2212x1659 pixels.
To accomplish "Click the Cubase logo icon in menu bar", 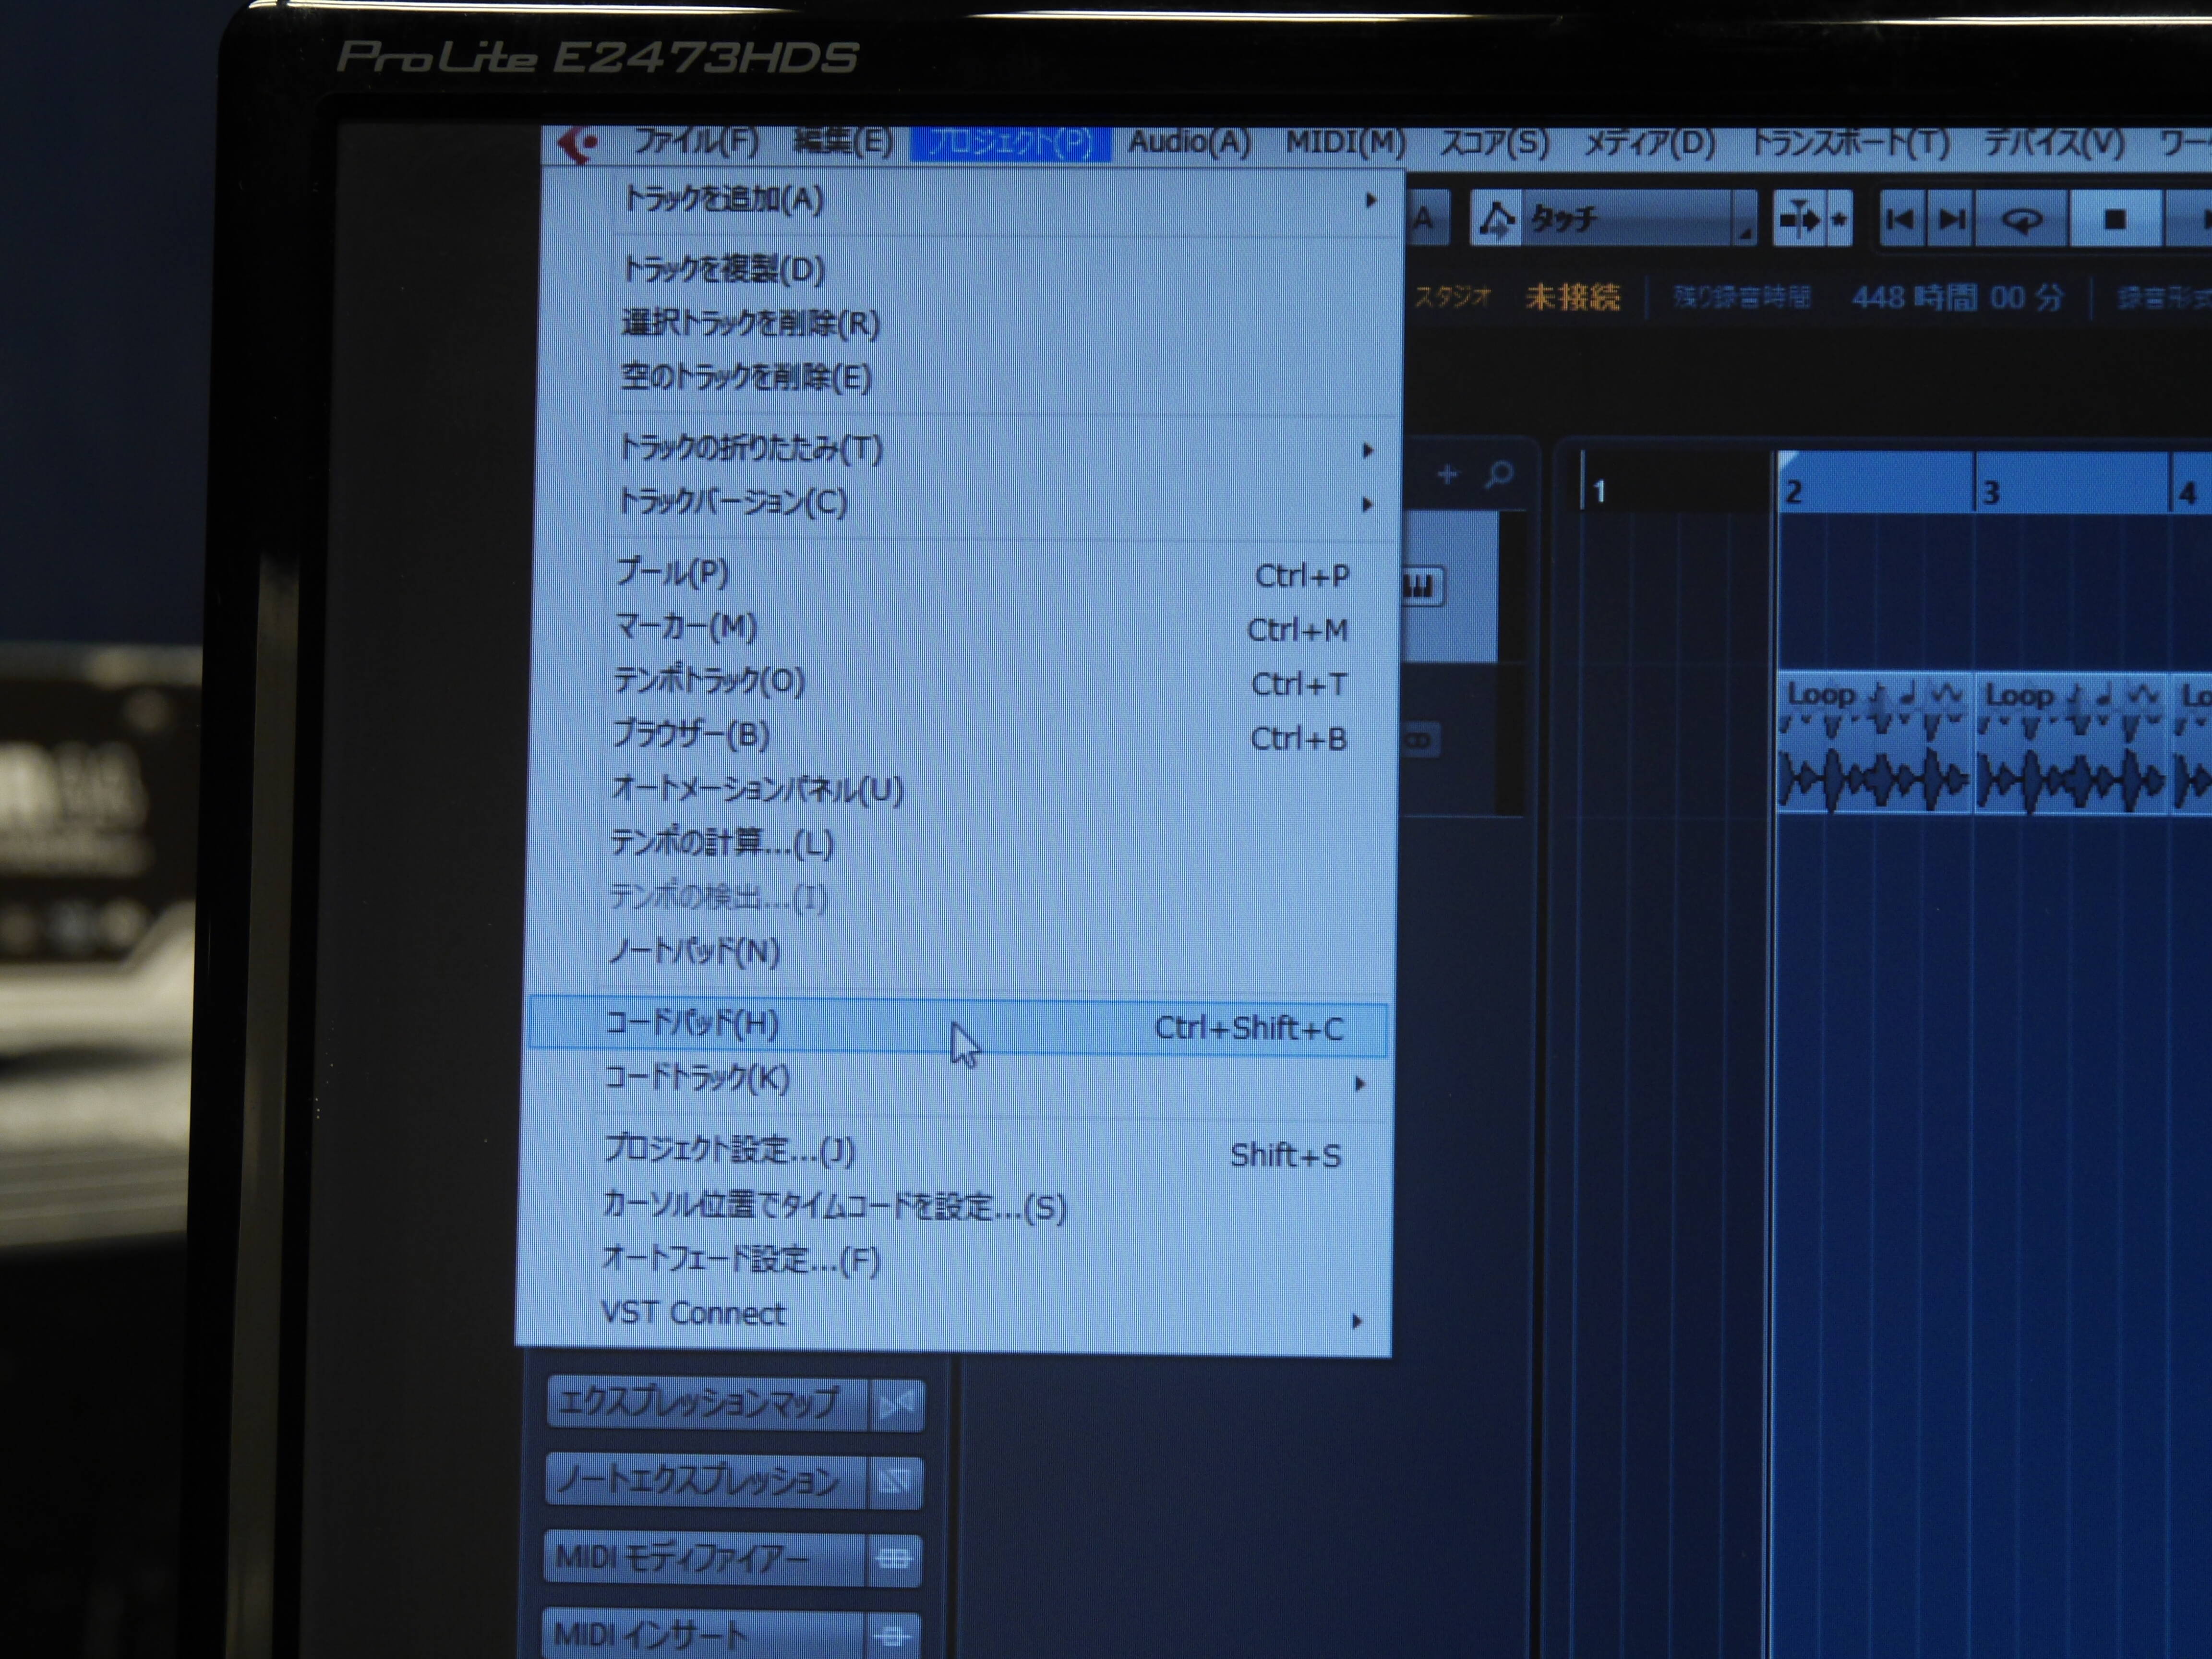I will pos(578,145).
